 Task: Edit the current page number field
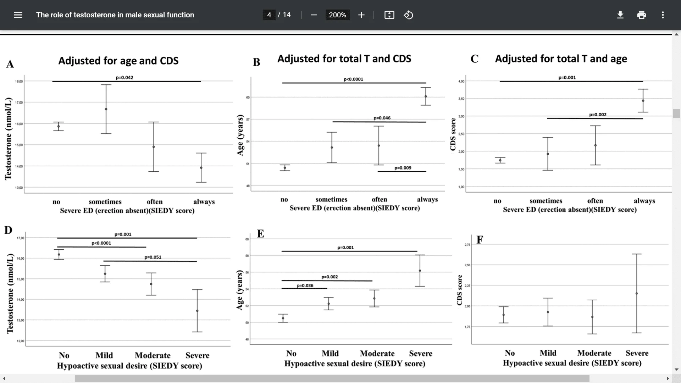(269, 15)
